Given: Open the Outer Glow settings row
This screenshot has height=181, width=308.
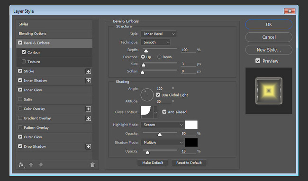Looking at the screenshot, I should tap(54, 137).
